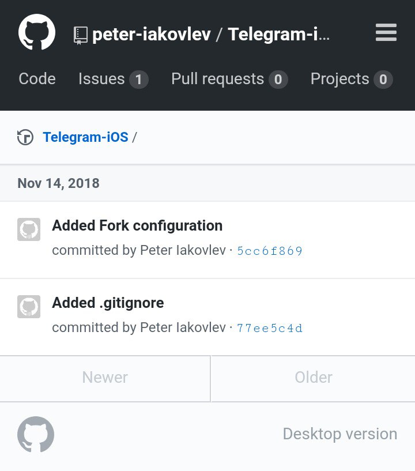
Task: Click the gray GitHub logo in footer
Action: point(36,434)
